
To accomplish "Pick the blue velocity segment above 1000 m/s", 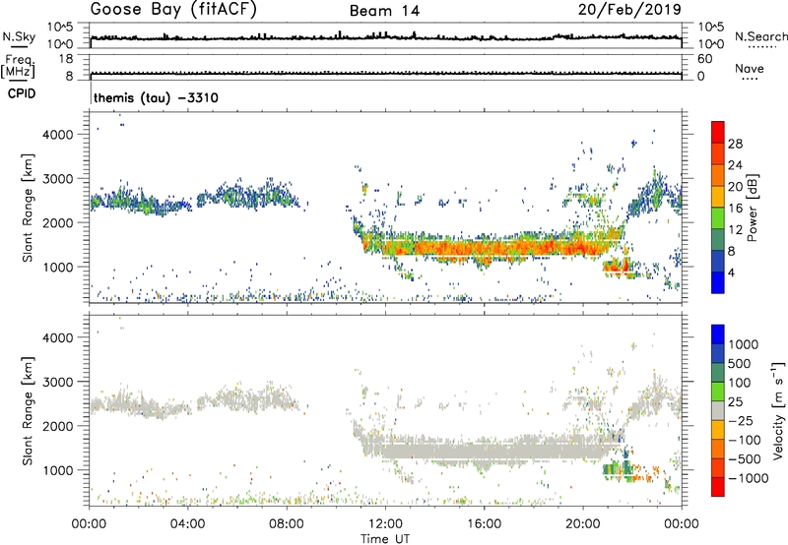I will tap(718, 334).
